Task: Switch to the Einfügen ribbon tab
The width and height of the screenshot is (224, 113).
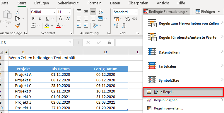Action: 42,3
